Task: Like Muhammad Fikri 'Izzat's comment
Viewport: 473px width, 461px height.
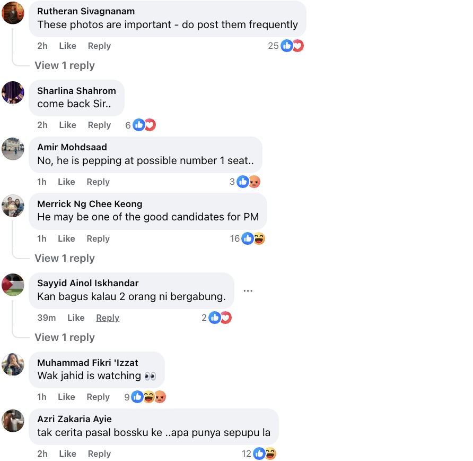Action: pyautogui.click(x=66, y=397)
